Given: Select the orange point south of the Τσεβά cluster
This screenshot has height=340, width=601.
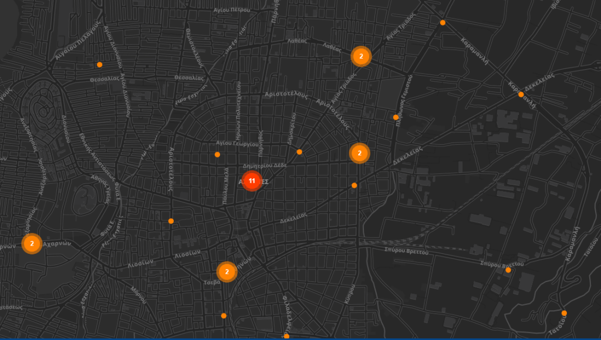Looking at the screenshot, I should pyautogui.click(x=224, y=316).
